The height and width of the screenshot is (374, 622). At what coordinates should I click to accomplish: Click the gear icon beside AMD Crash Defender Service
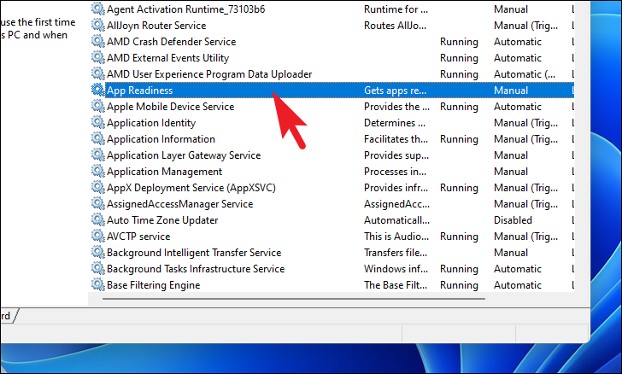click(98, 41)
